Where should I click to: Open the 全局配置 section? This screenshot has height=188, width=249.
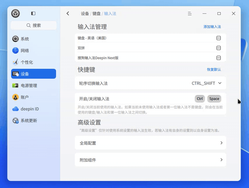(x=151, y=143)
